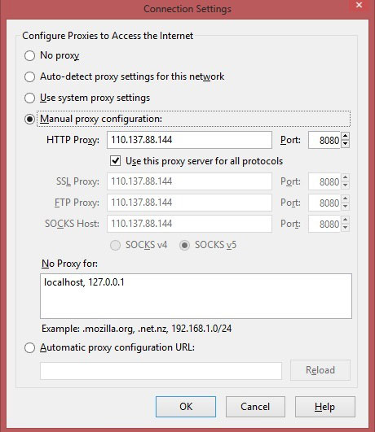Viewport: 375px width, 432px height.
Task: Select the SOCKS v4 radio button
Action: 115,245
